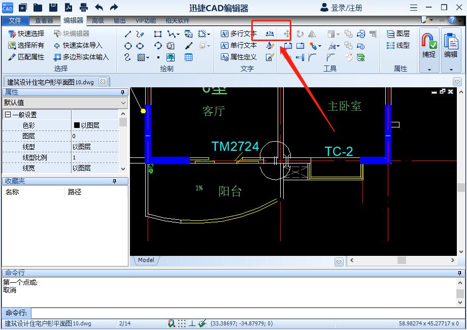467x330 pixels.
Task: Click the 捕捉 snap button on the right
Action: click(x=428, y=46)
